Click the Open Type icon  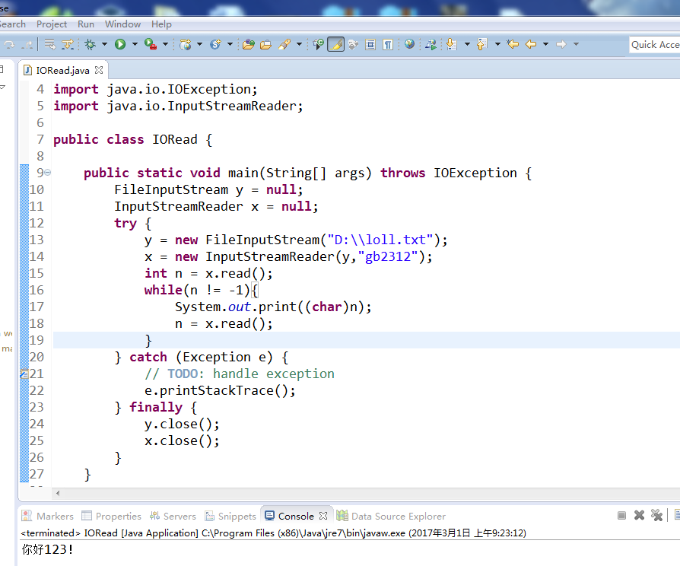(x=249, y=44)
